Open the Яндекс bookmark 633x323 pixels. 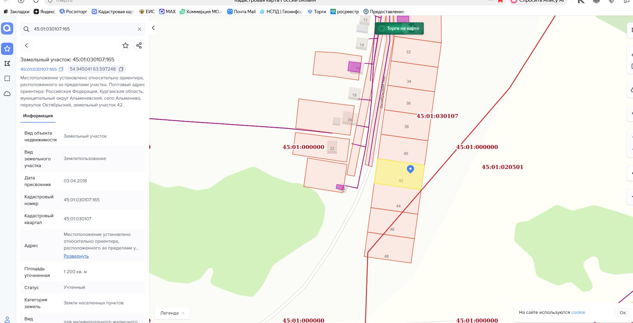tap(44, 12)
